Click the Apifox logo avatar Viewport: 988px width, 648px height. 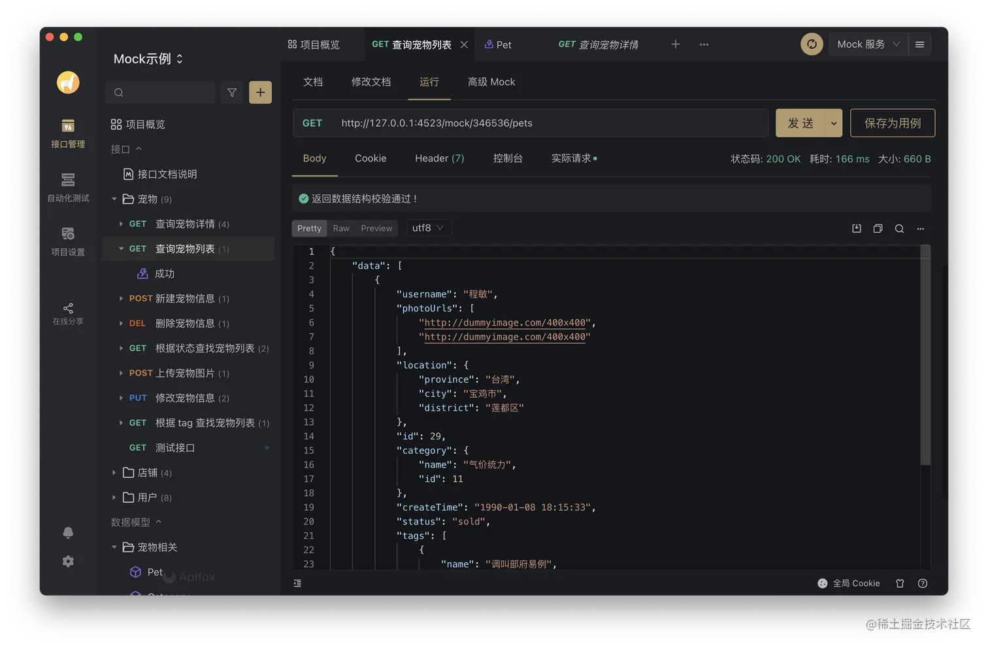pyautogui.click(x=68, y=82)
